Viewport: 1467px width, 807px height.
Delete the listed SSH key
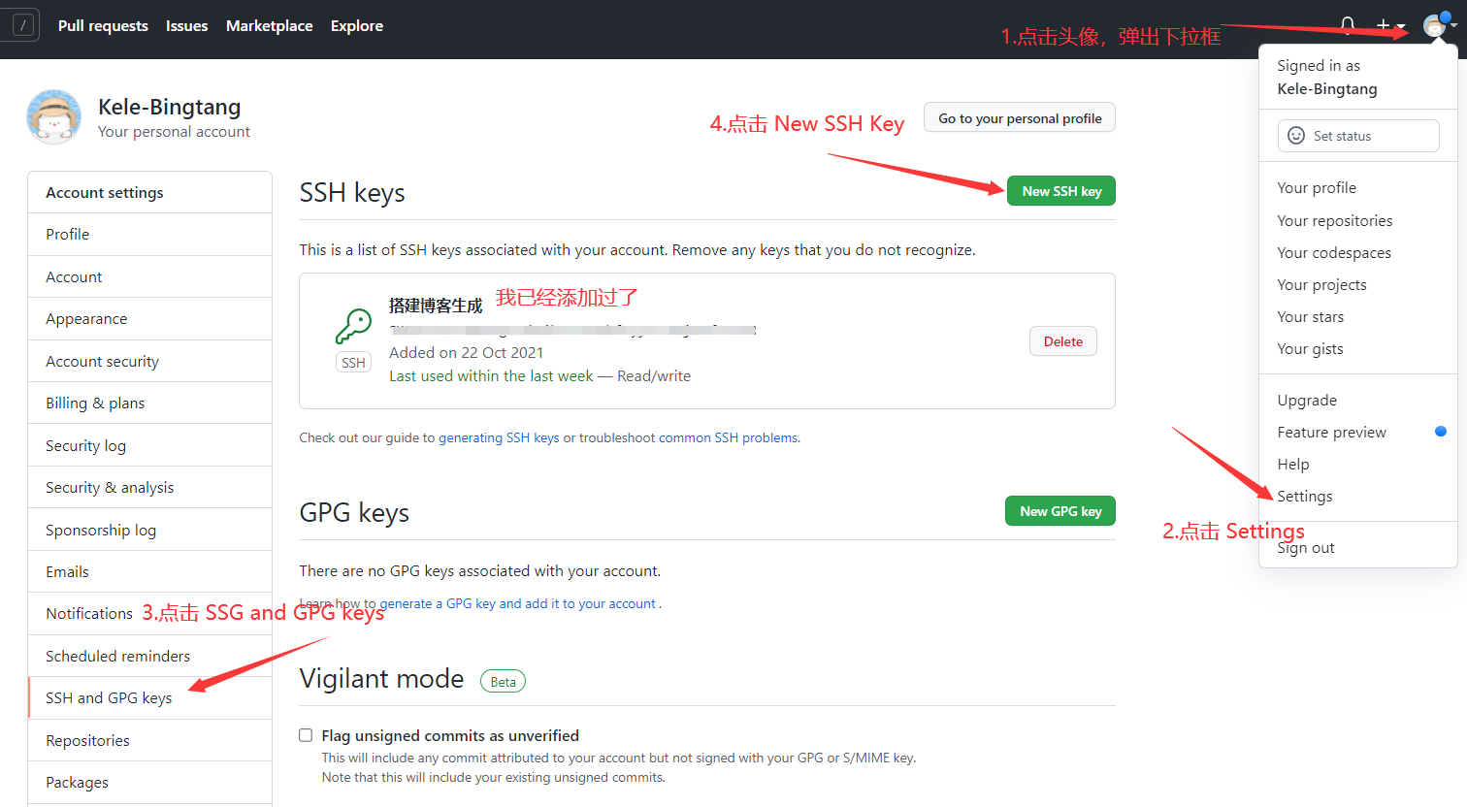point(1062,341)
